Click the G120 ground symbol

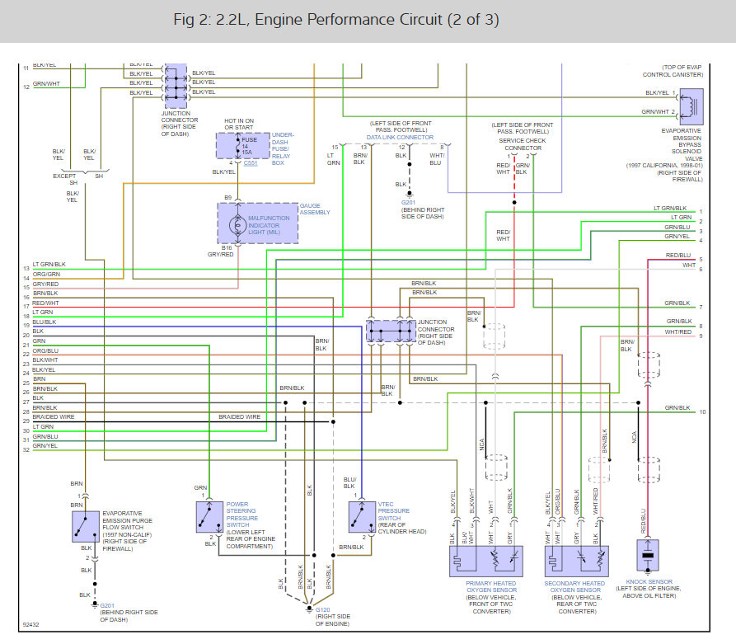(x=309, y=609)
